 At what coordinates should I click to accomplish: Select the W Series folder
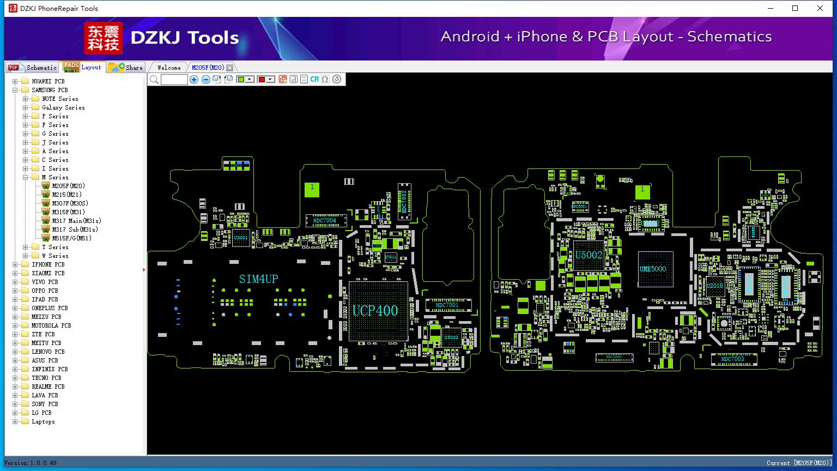(x=55, y=256)
